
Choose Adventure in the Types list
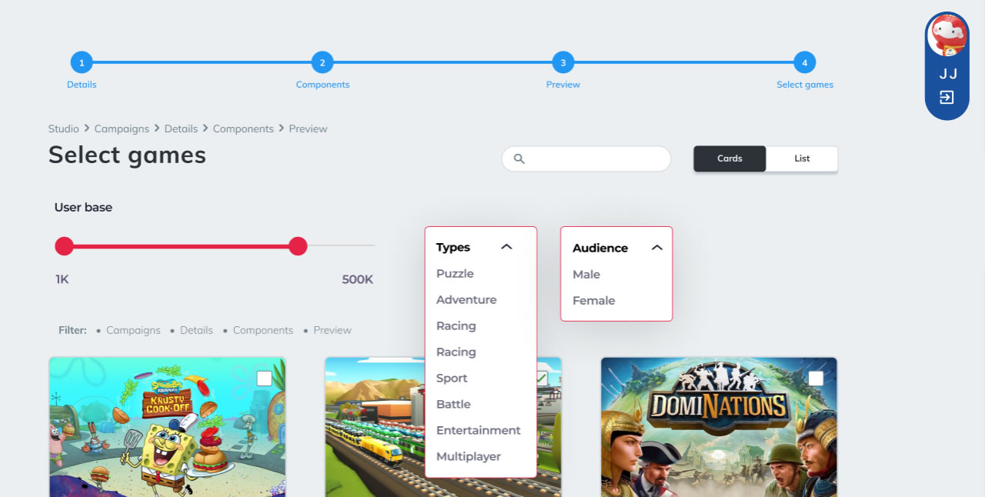click(466, 300)
